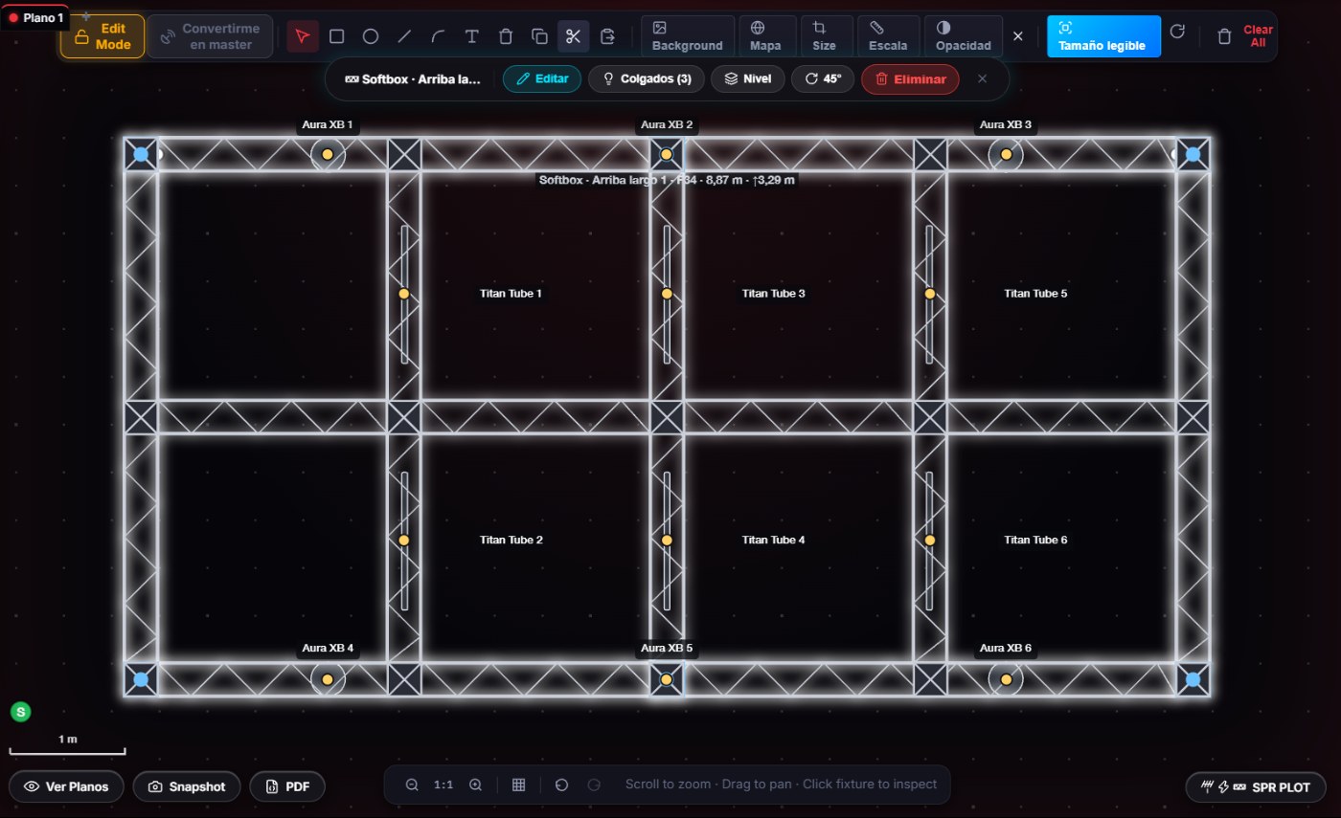Open the Opacidad control
The width and height of the screenshot is (1341, 818).
(964, 36)
